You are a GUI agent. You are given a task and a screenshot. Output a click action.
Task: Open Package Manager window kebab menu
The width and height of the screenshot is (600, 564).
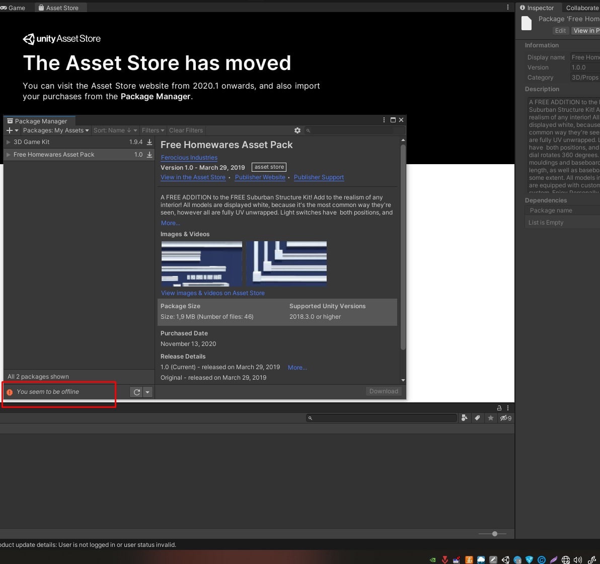pyautogui.click(x=384, y=120)
